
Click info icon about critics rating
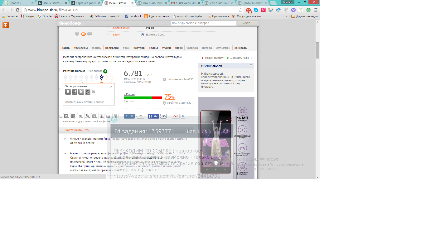pos(164,103)
